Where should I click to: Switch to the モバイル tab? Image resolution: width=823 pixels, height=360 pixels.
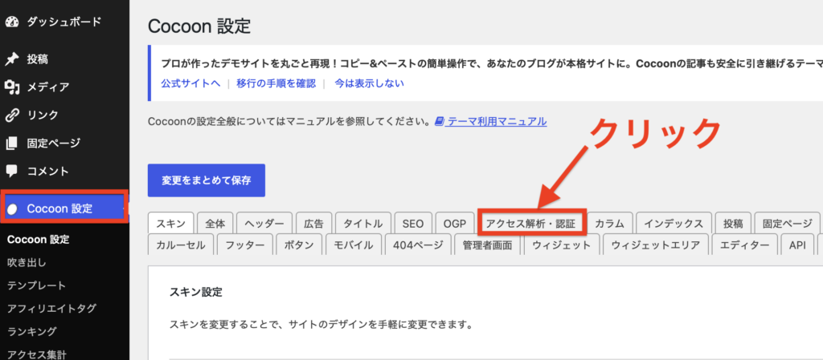[x=354, y=245]
